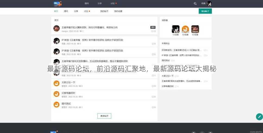This screenshot has height=133, width=263.
Task: Open the xiangyu avatar in 活跃榜
Action: (x=195, y=29)
